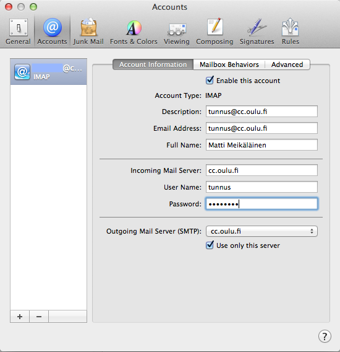
Task: Open Rules preferences
Action: 291,32
